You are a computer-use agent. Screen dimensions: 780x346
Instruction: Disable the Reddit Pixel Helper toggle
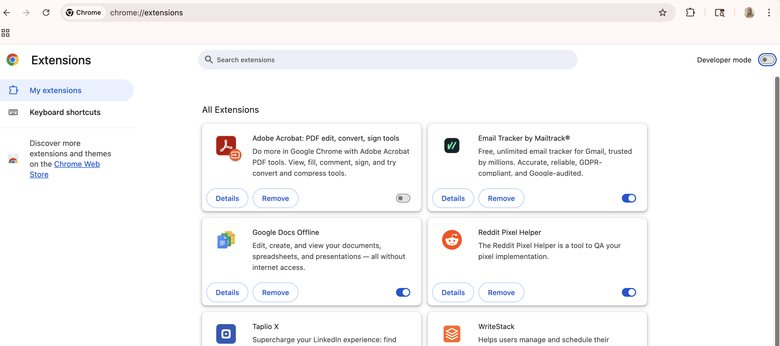[629, 292]
